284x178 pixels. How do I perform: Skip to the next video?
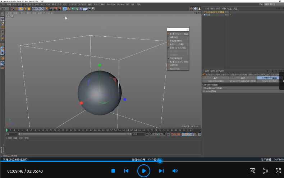(x=161, y=171)
